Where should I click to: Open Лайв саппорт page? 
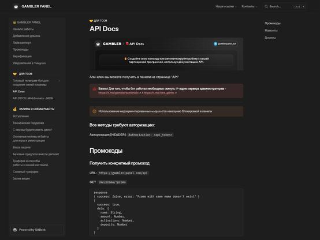(x=21, y=43)
